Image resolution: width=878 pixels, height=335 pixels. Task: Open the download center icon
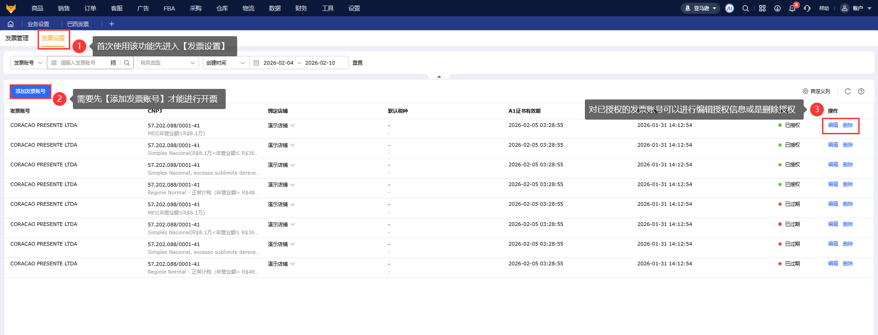point(778,8)
